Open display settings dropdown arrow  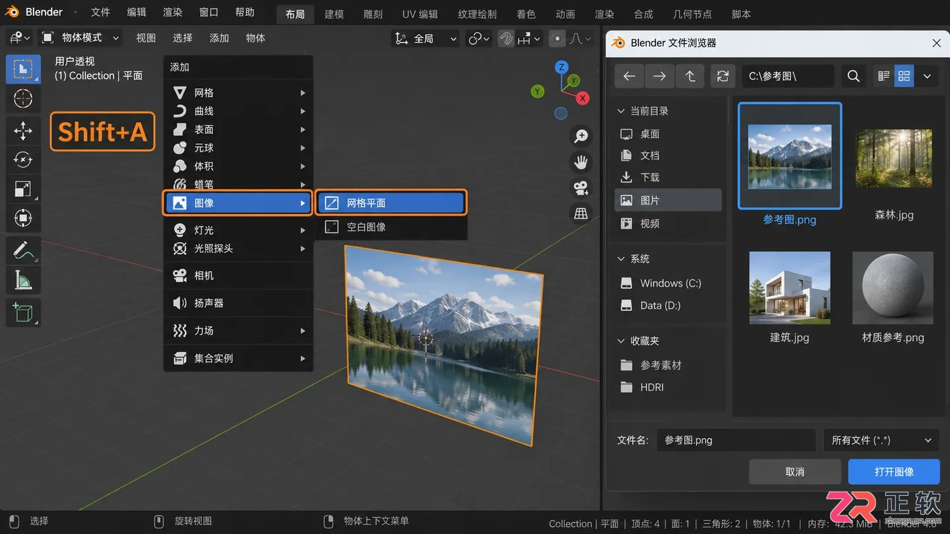click(x=927, y=76)
